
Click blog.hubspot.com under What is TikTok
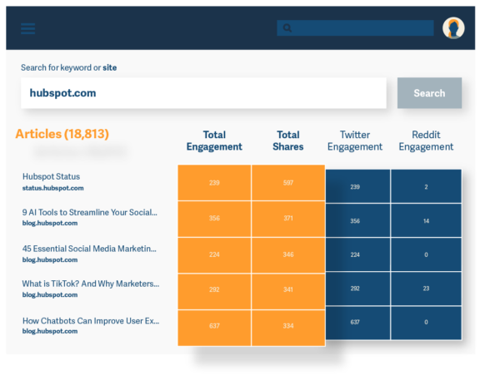point(50,294)
